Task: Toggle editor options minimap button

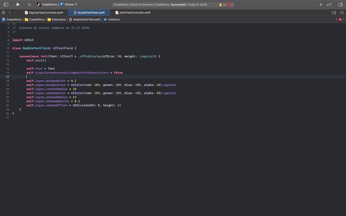Action: pos(334,13)
